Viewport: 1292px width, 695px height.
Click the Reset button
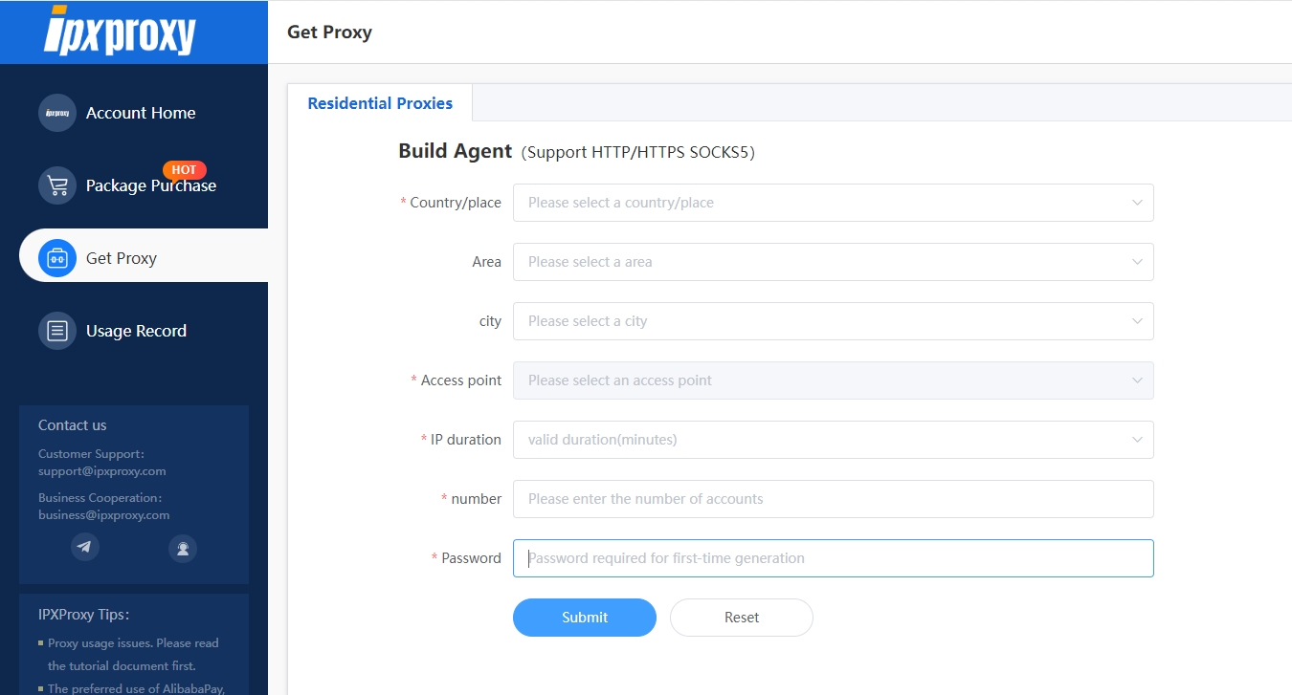(x=742, y=618)
